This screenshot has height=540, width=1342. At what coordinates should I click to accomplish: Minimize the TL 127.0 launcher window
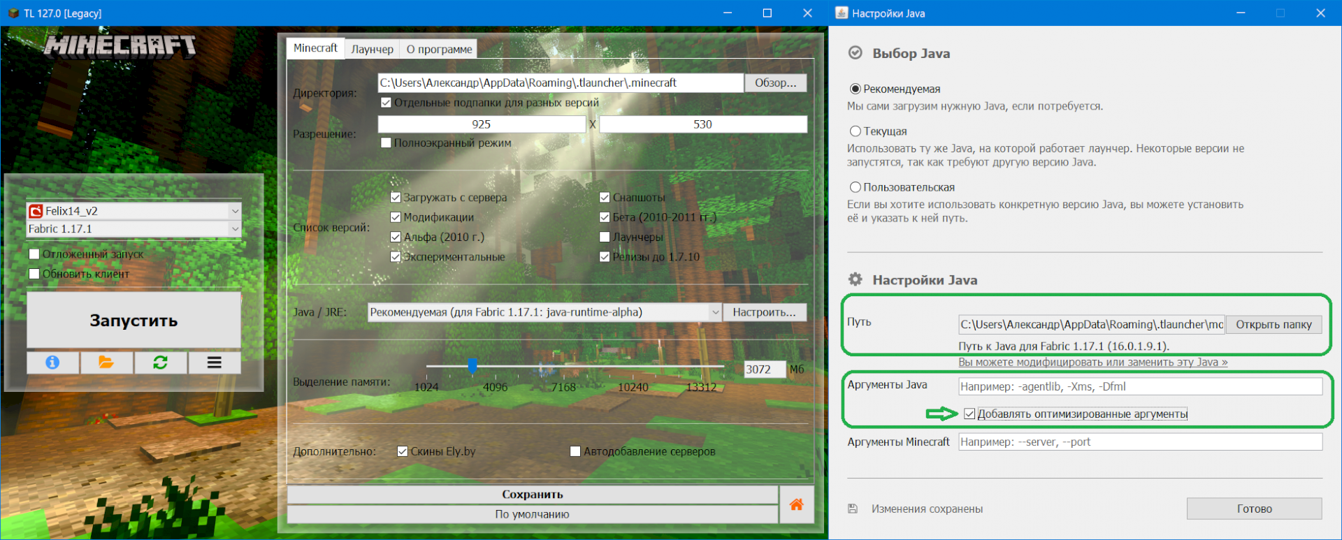[728, 13]
